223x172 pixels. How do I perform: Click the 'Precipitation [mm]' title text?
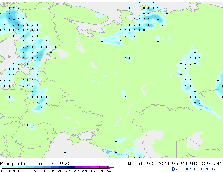pyautogui.click(x=23, y=164)
